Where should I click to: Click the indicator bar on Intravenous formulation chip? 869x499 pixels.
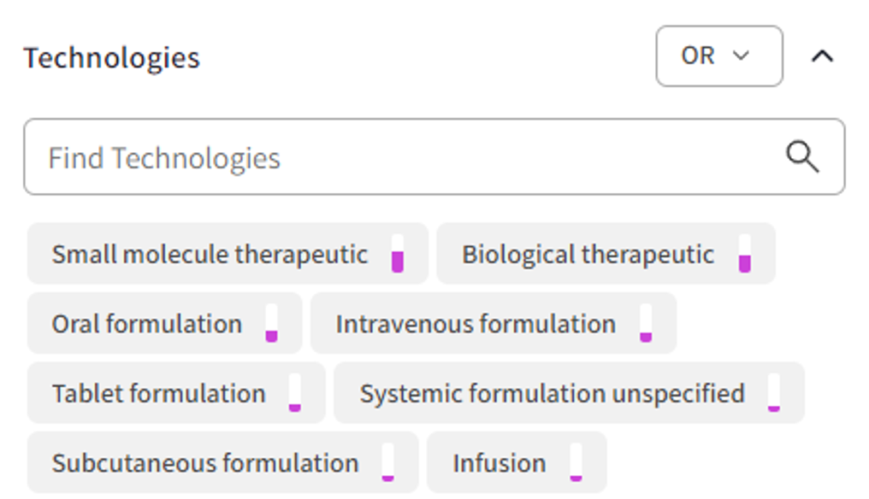click(x=646, y=329)
